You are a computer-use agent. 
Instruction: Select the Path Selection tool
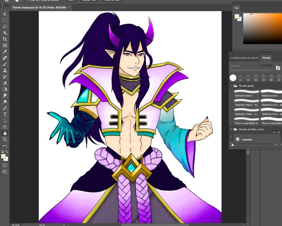(x=5, y=120)
